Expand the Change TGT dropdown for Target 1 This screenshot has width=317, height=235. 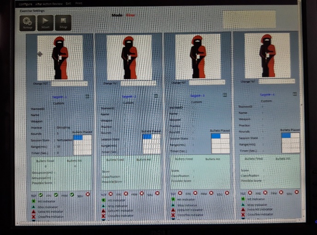point(69,84)
